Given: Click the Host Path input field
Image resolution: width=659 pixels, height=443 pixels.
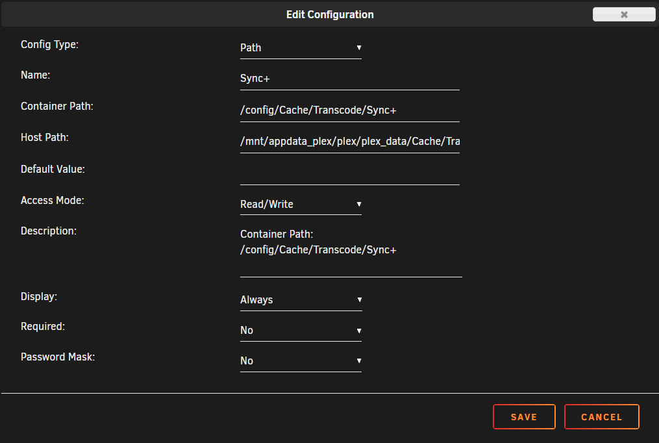Looking at the screenshot, I should pos(349,141).
